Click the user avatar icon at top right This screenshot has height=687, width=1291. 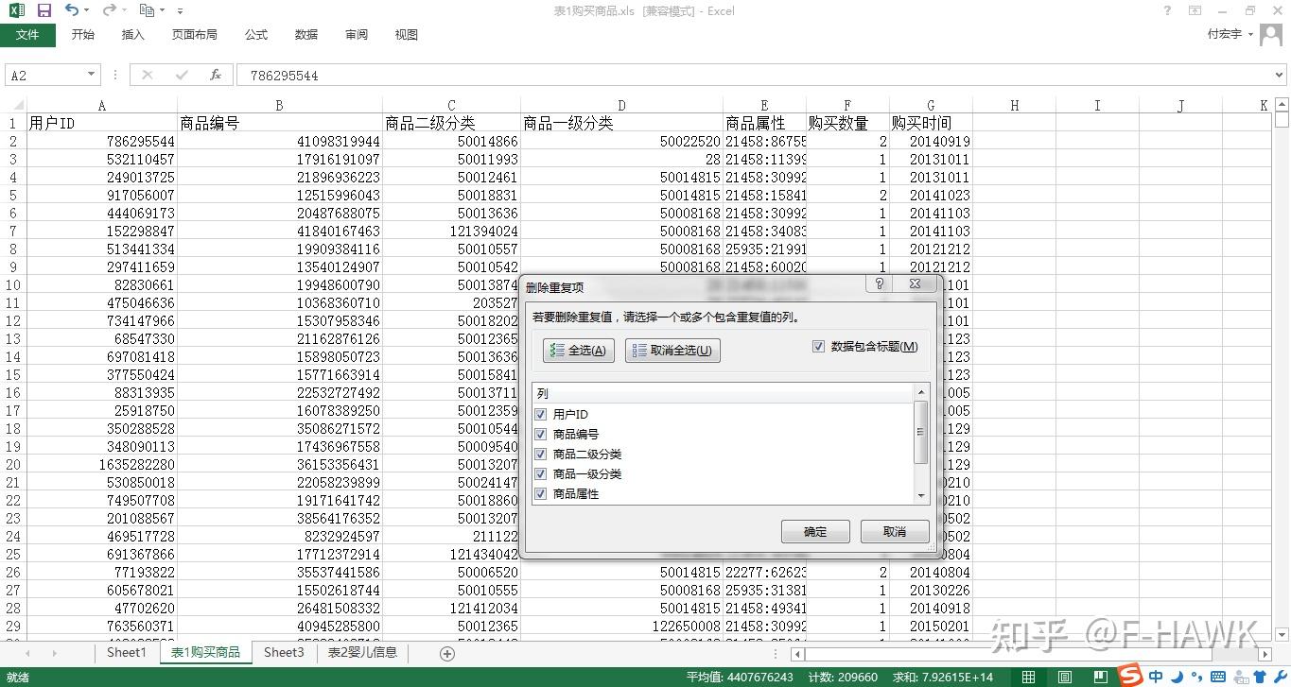point(1273,35)
